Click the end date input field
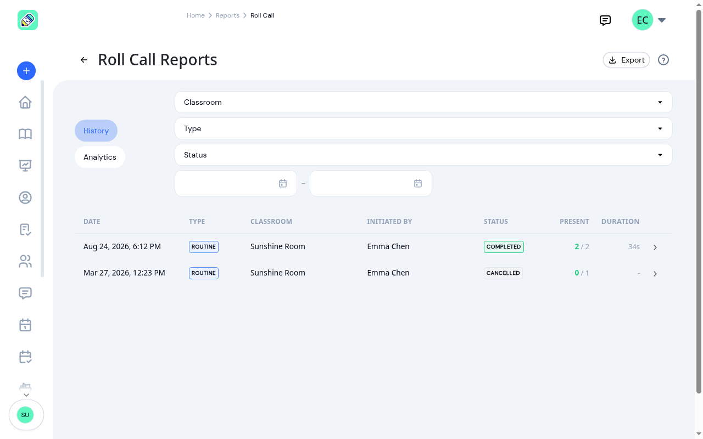This screenshot has height=439, width=703. point(371,183)
